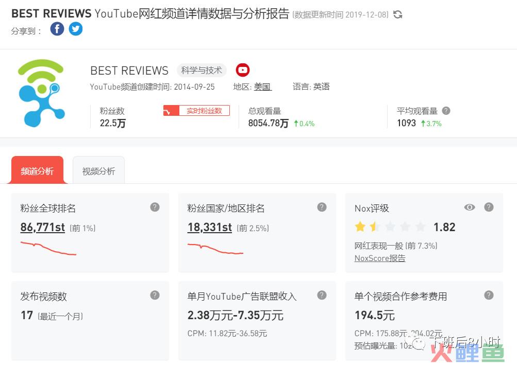Open the 86,771st global rank link
The width and height of the screenshot is (517, 365).
[x=43, y=228]
